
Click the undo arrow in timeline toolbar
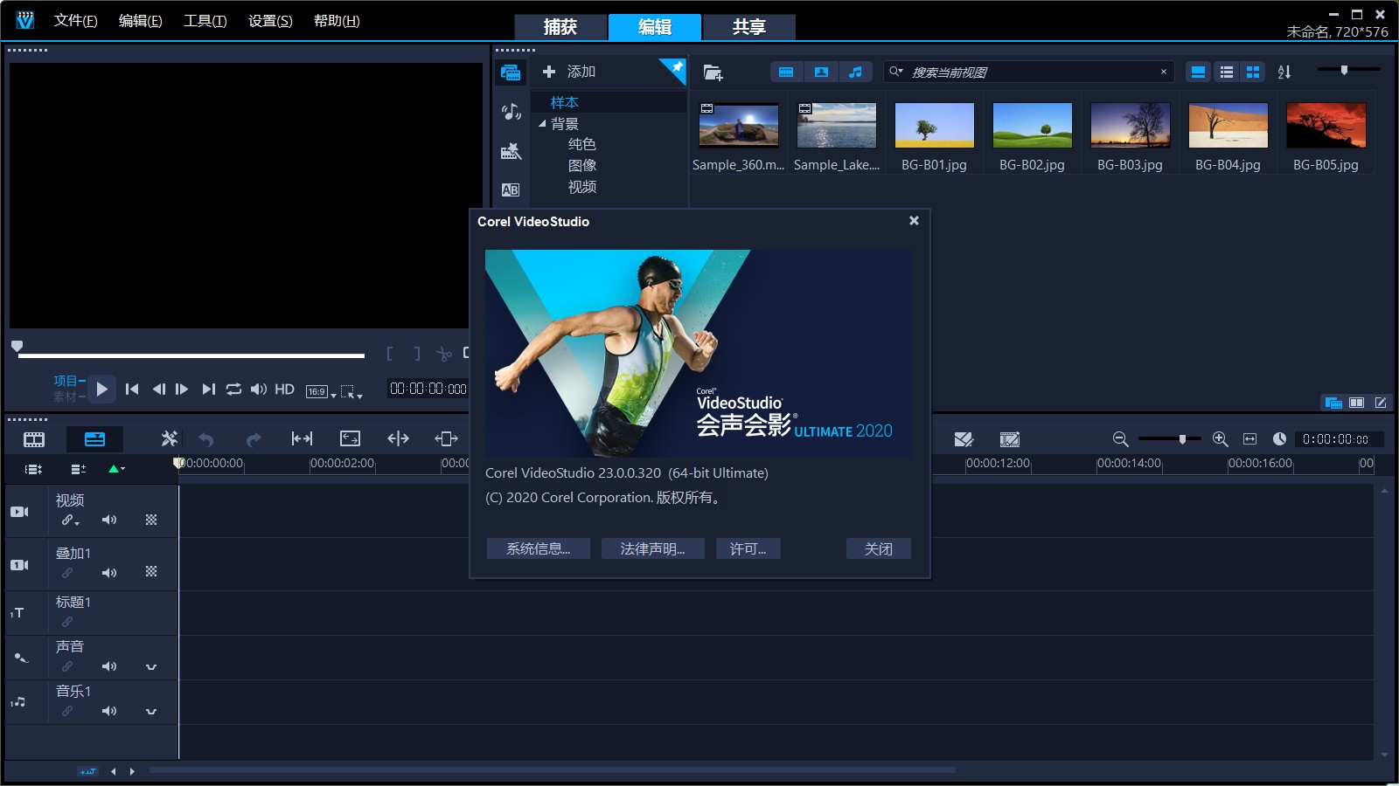pos(206,439)
